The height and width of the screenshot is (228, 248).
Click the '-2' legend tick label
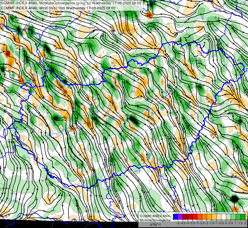click(207, 223)
